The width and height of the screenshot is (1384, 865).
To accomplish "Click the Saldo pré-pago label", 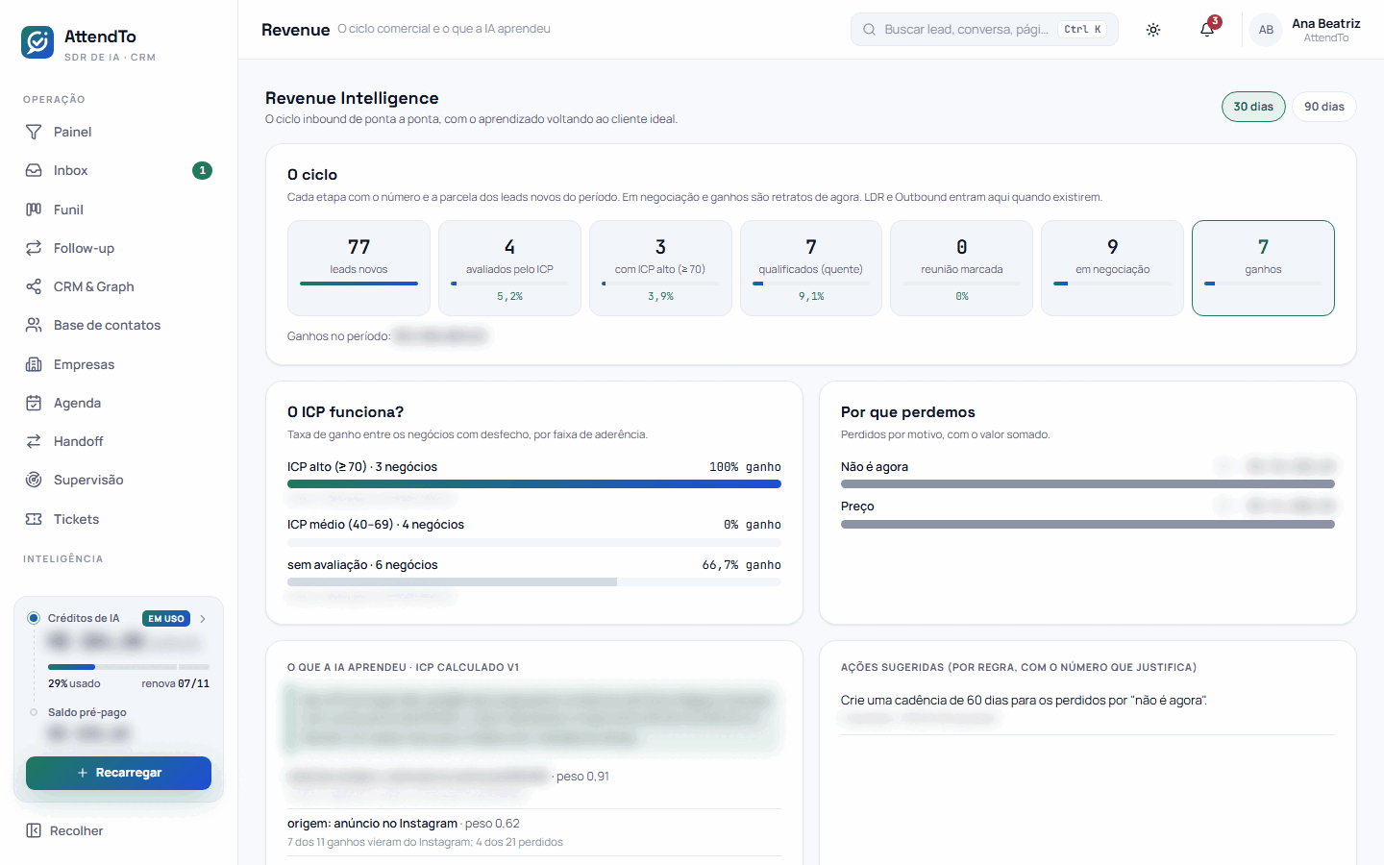I will coord(87,712).
